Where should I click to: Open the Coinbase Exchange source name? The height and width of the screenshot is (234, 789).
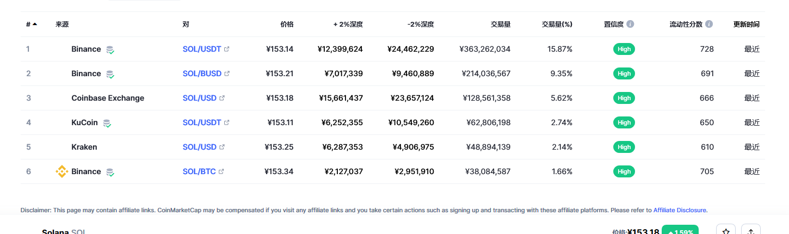click(x=108, y=98)
